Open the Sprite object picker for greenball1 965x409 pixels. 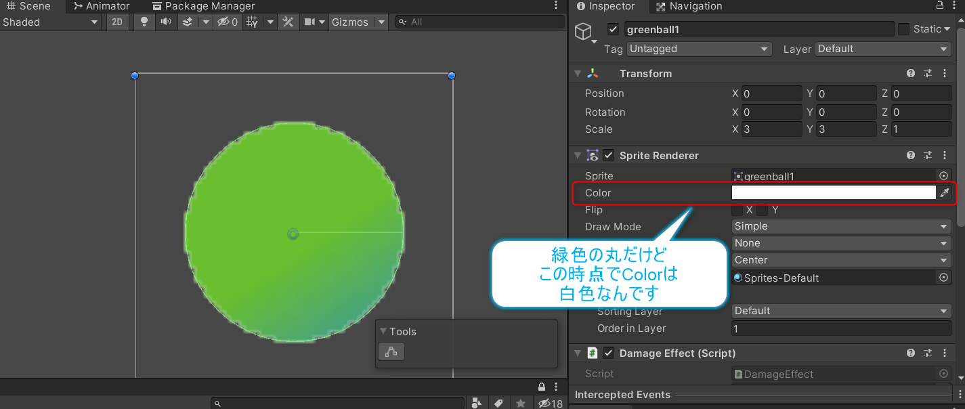[x=943, y=175]
